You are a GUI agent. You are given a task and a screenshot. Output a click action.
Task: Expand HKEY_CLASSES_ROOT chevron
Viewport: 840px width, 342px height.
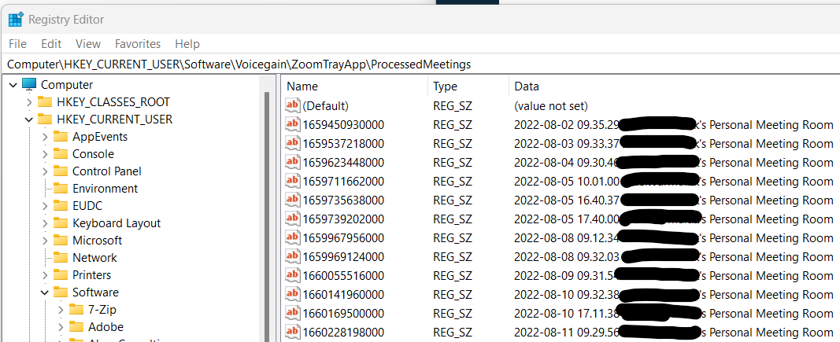pos(29,102)
